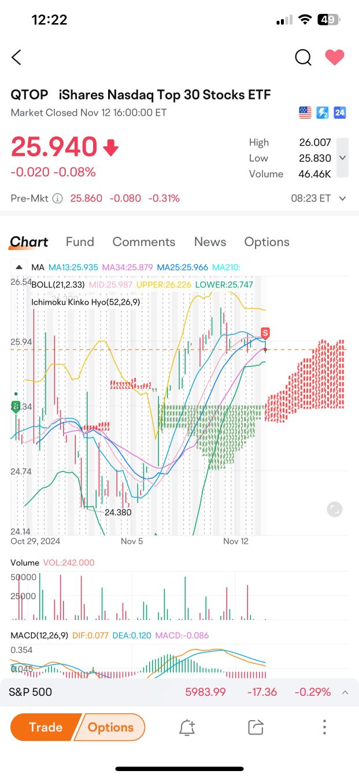
Task: Open stock search with the magnifier icon
Action: (303, 57)
